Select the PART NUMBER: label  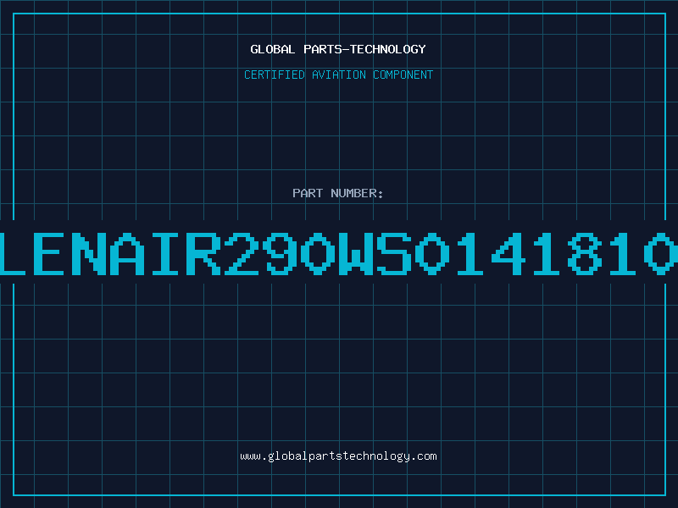click(x=338, y=193)
